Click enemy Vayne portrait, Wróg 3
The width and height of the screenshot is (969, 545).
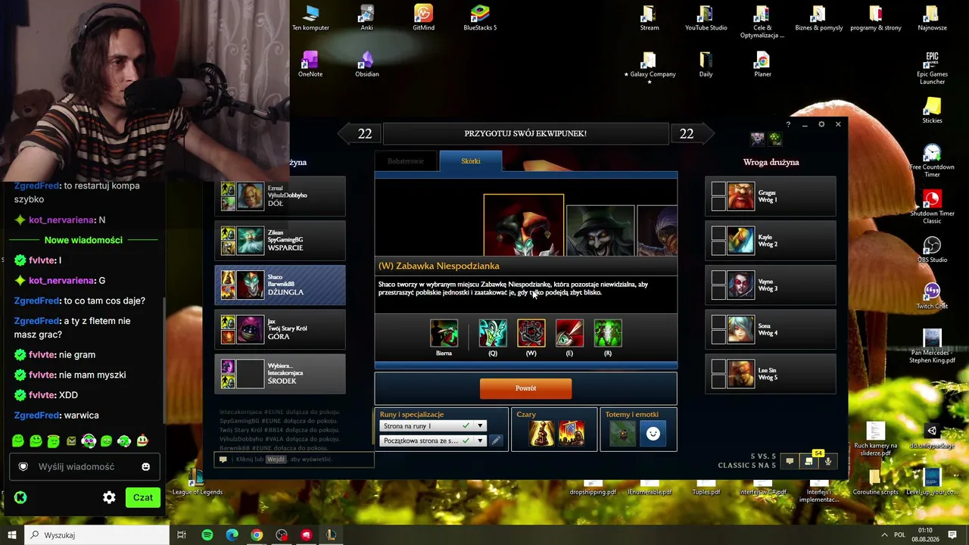click(741, 285)
